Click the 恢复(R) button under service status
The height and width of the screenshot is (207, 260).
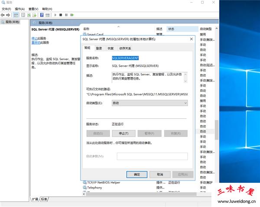click(176, 133)
